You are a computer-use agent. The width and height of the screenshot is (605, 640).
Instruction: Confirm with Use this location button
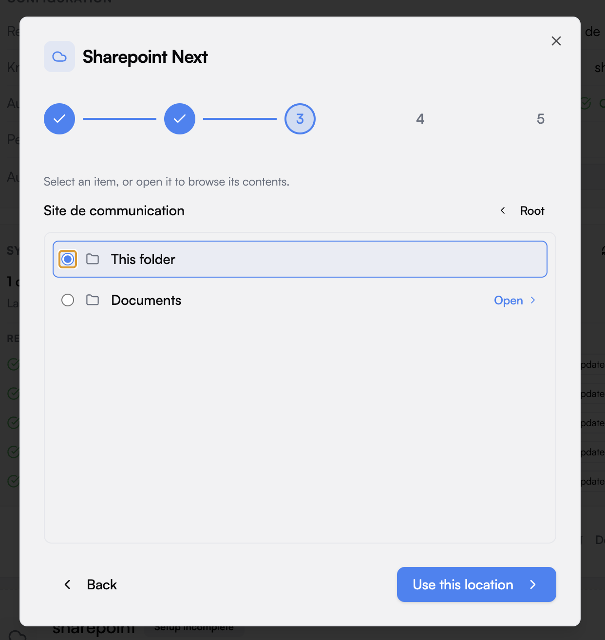476,584
